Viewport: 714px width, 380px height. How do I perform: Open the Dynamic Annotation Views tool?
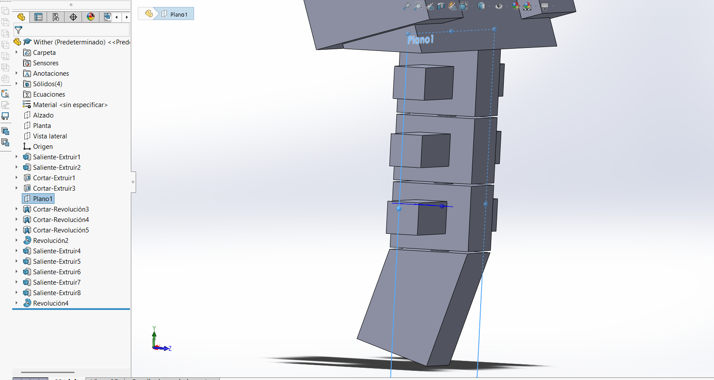pos(452,6)
